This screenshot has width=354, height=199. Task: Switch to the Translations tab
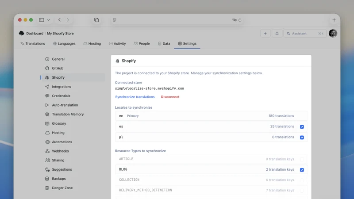(x=33, y=43)
